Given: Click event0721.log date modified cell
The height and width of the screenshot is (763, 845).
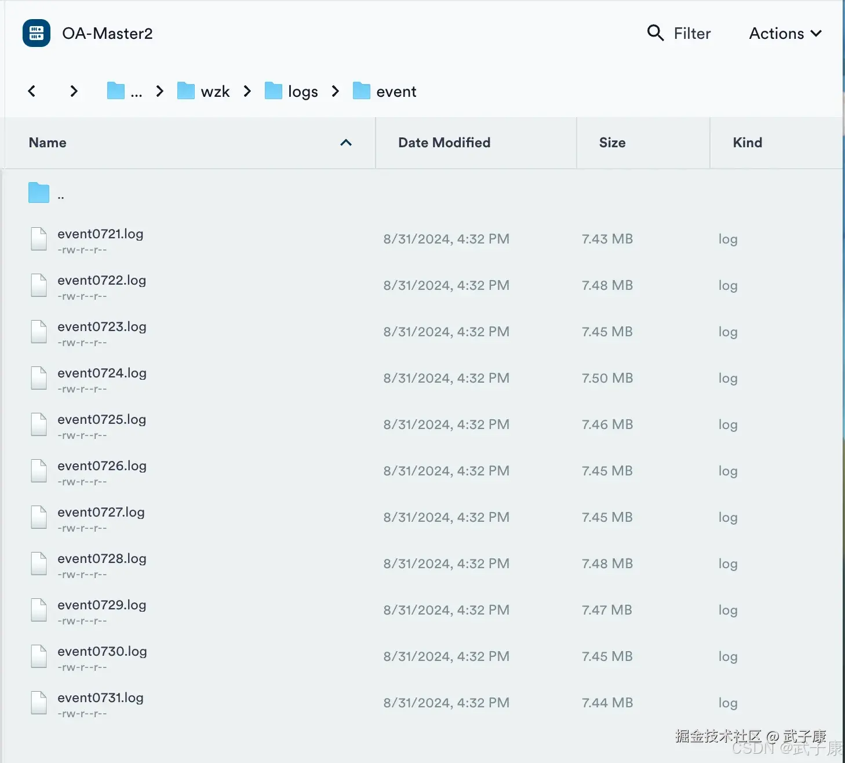Looking at the screenshot, I should (x=446, y=239).
